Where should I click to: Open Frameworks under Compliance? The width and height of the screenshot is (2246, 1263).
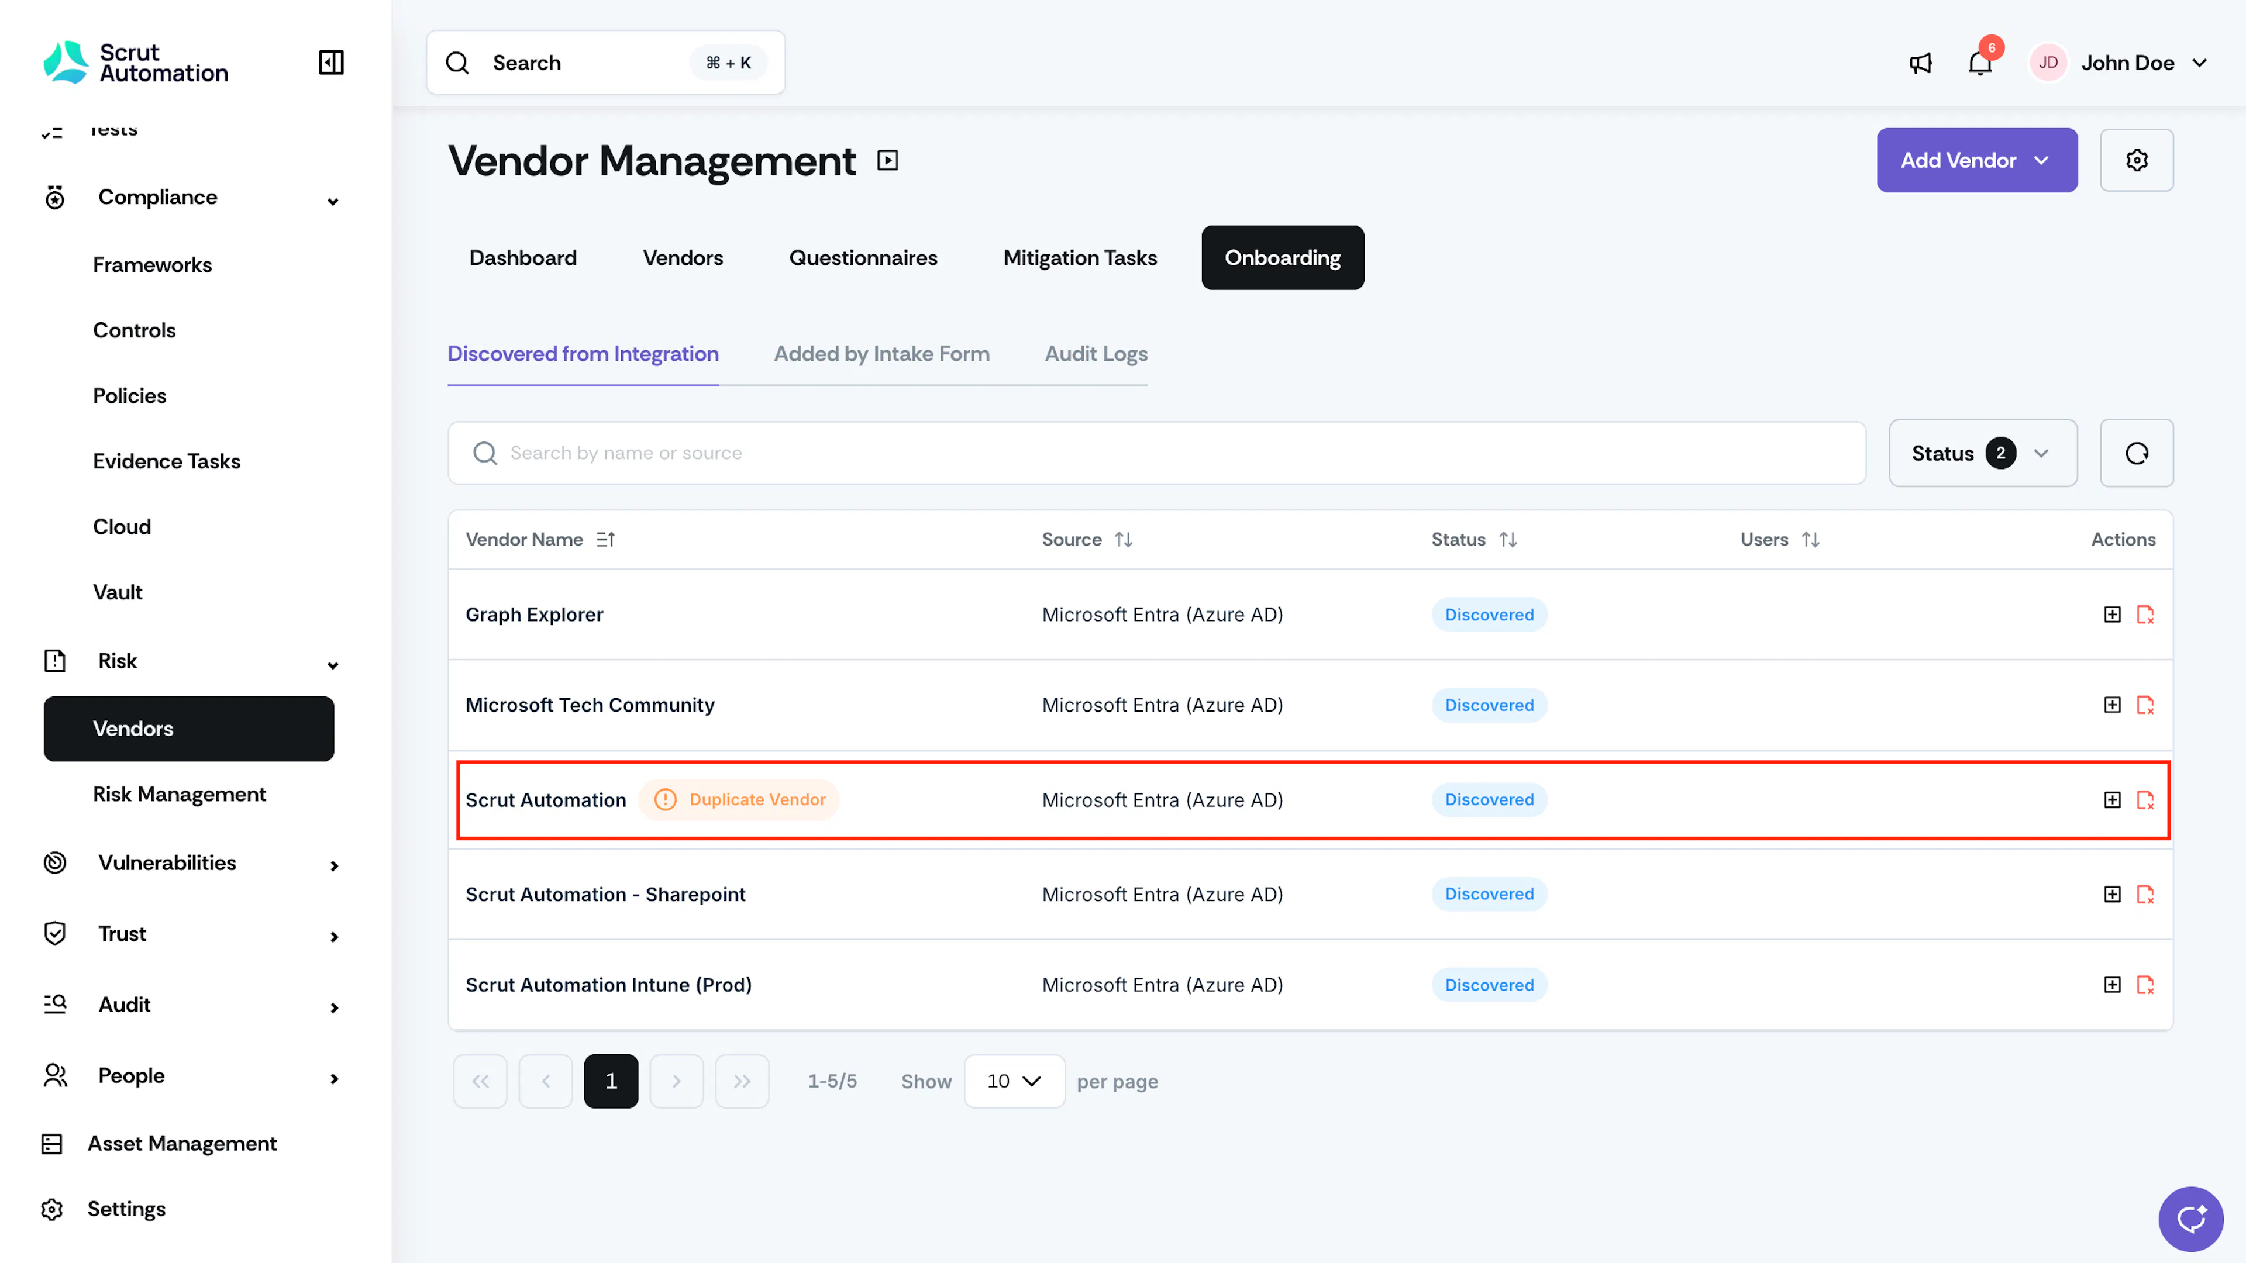pos(151,265)
